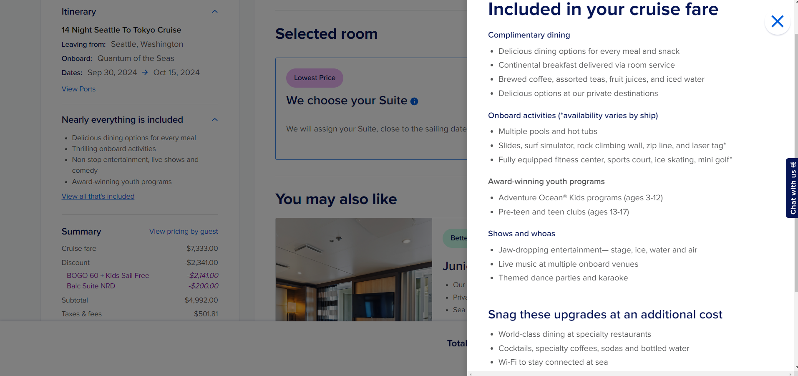Image resolution: width=798 pixels, height=376 pixels.
Task: Click the Lowest Price badge
Action: pos(315,78)
